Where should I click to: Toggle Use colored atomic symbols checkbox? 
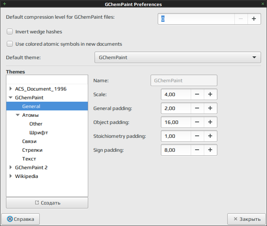tap(10, 44)
